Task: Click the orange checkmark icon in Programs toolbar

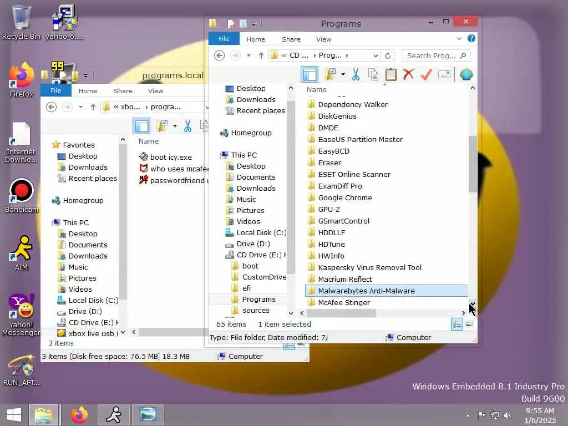Action: (x=426, y=75)
